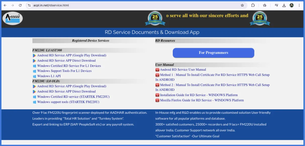Click Windows icon beside Support Tools For L1

[34, 71]
